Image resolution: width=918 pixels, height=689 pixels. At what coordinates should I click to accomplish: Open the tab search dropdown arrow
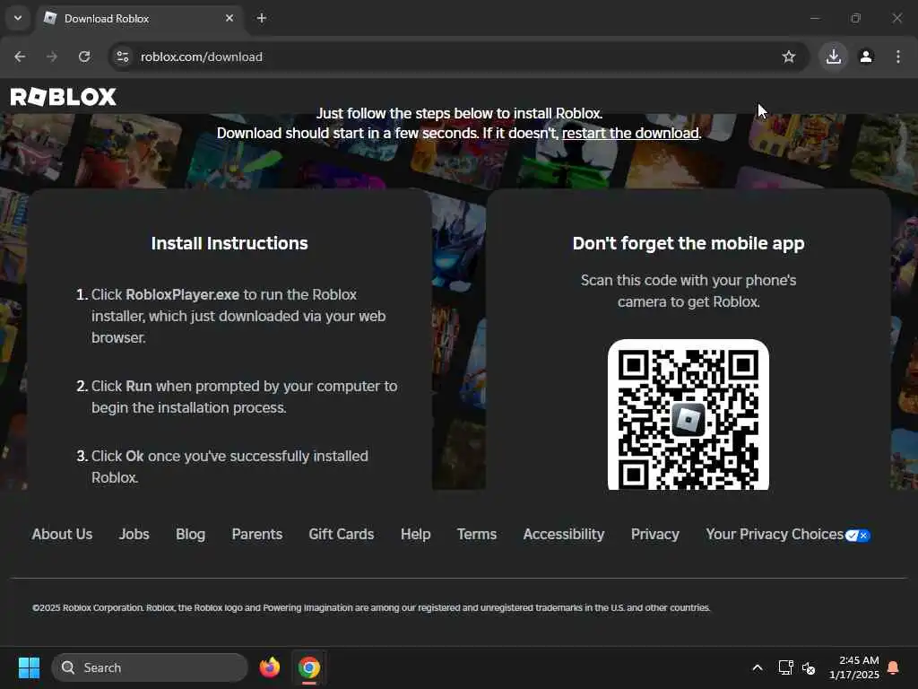click(x=18, y=18)
